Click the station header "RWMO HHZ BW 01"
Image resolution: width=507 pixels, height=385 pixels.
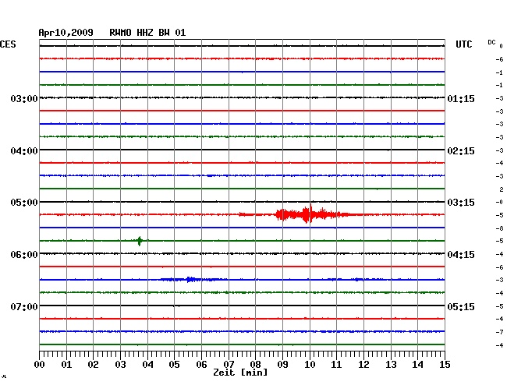tap(147, 33)
